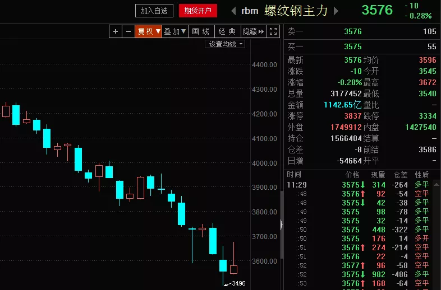Click the 螺纹钢主力 contract name
The image size is (441, 290).
click(296, 11)
